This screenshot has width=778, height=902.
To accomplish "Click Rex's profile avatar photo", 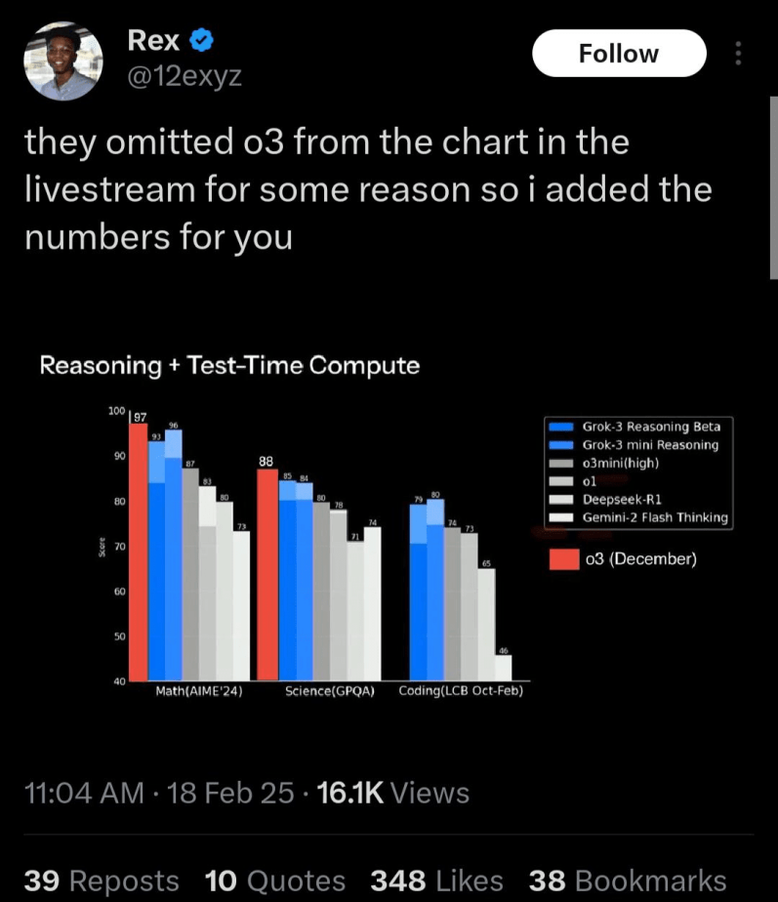I will click(x=62, y=61).
